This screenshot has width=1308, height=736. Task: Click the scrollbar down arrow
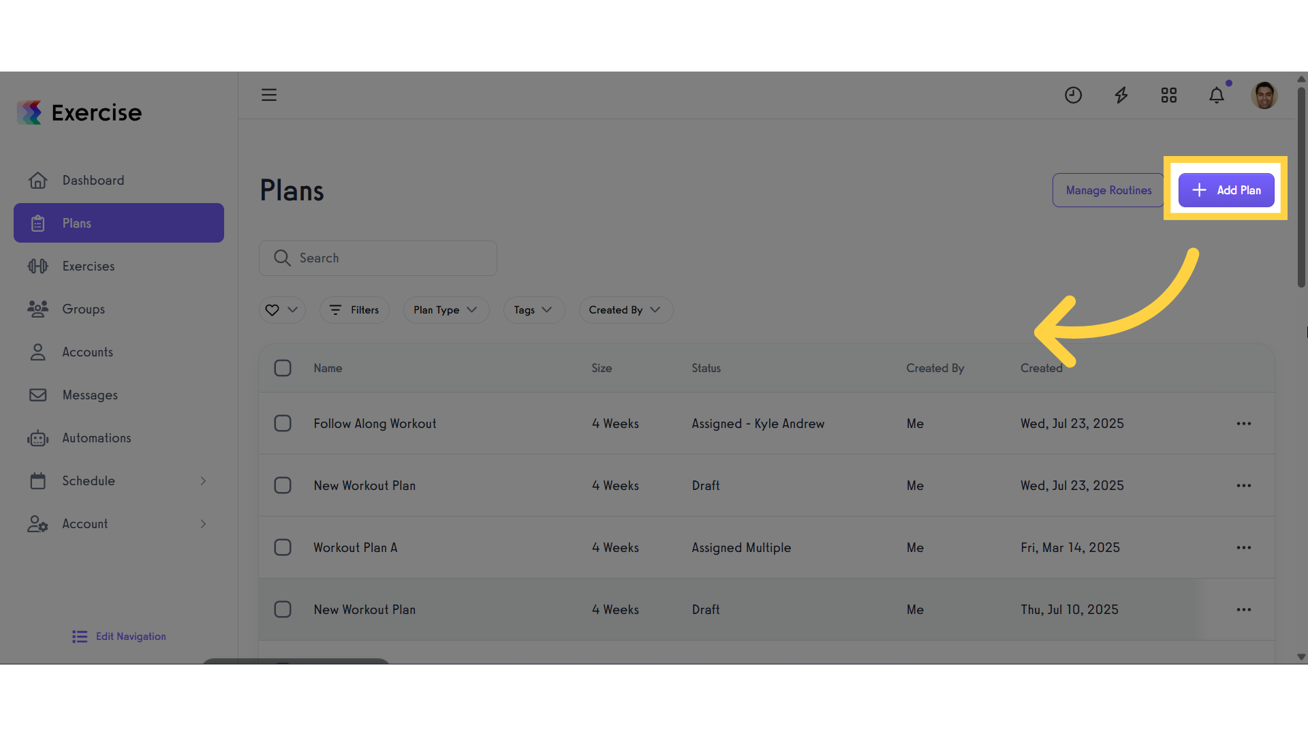tap(1301, 657)
